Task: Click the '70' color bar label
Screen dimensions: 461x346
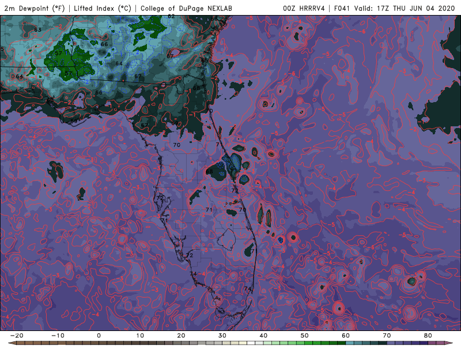Action: click(387, 336)
